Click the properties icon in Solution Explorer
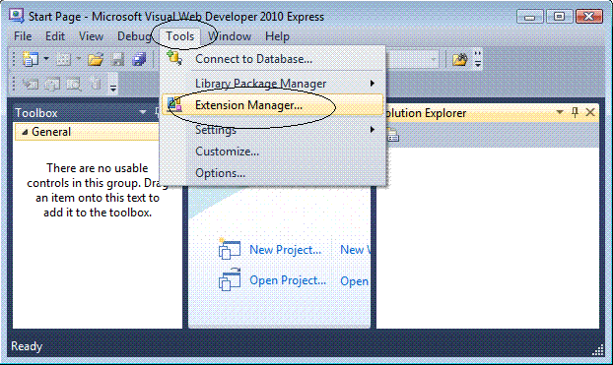Image resolution: width=613 pixels, height=365 pixels. [x=392, y=135]
